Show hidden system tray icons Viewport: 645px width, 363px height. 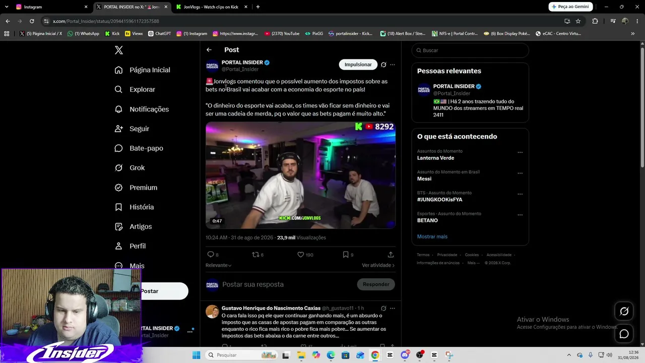569,355
